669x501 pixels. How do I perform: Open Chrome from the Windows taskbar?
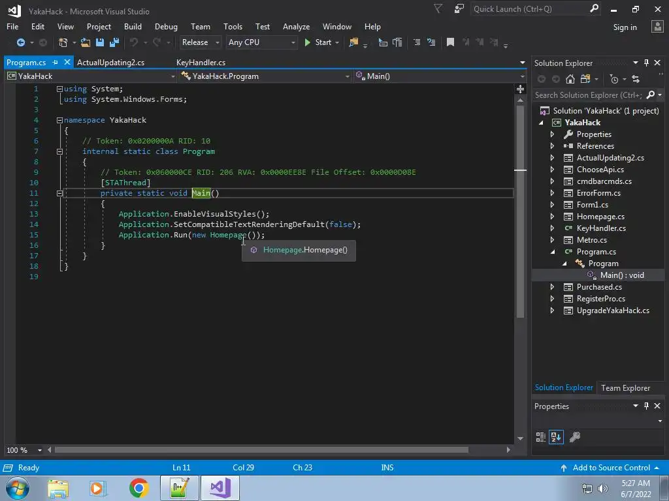click(x=139, y=488)
